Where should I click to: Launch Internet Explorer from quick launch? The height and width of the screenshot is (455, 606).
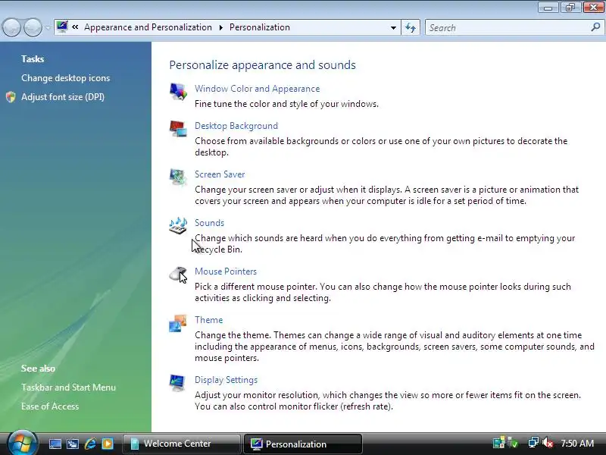(90, 444)
